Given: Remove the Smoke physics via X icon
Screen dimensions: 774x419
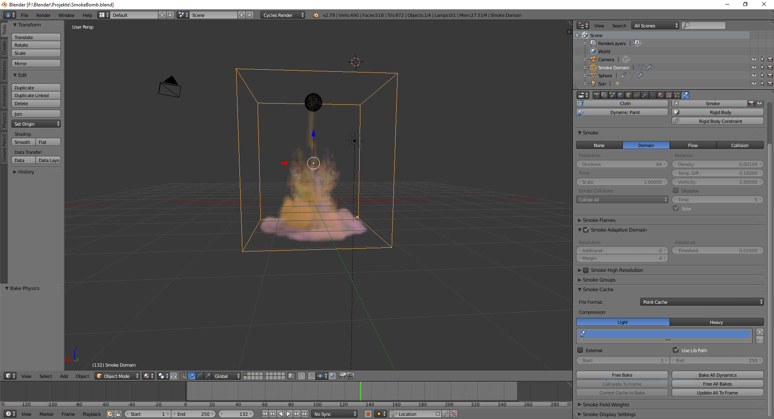Looking at the screenshot, I should point(676,104).
